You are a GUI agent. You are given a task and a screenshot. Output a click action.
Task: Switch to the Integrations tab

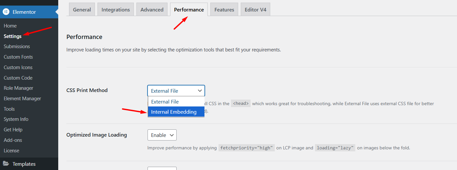pos(116,9)
